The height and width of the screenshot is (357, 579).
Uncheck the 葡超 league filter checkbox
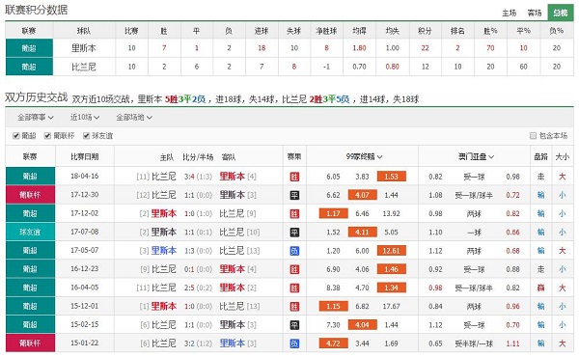click(x=15, y=136)
